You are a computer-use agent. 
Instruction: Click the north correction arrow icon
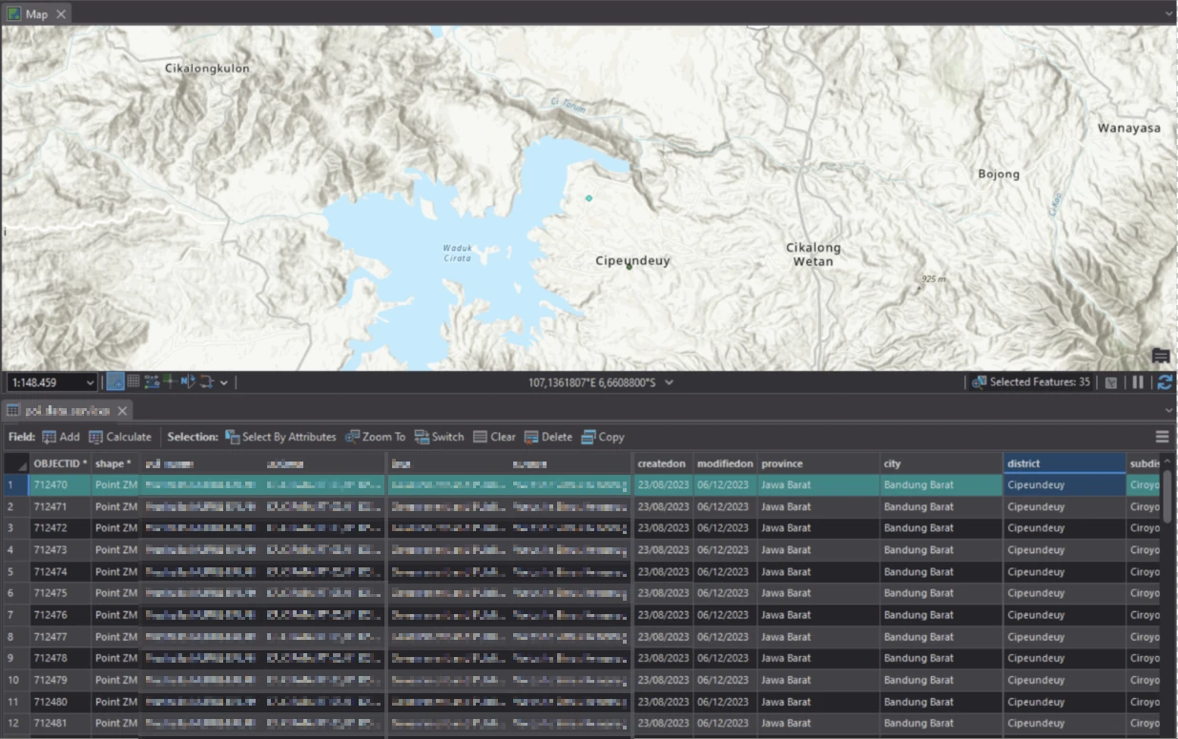[188, 382]
